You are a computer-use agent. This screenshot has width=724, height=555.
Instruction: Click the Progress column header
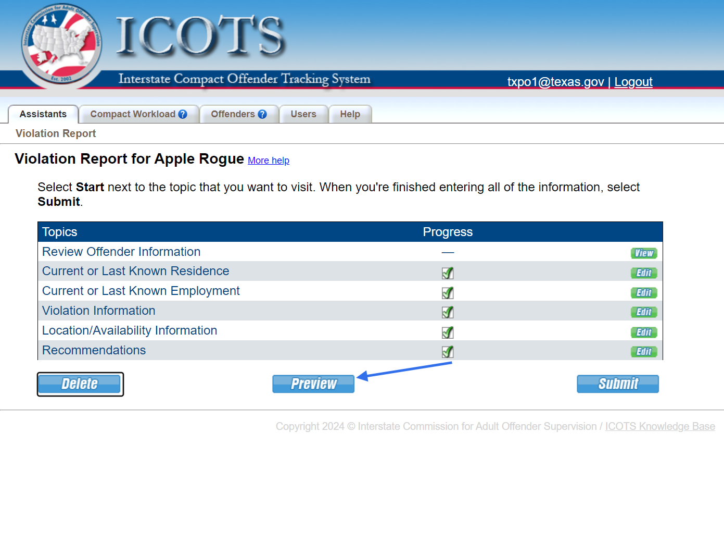448,232
